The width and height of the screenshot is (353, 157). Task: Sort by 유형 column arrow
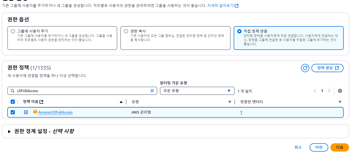[x=230, y=102]
